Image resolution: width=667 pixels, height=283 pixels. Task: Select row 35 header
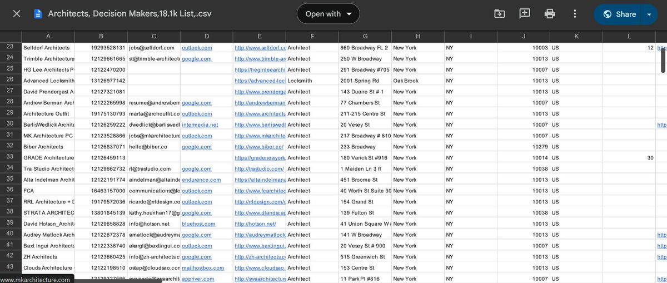[x=11, y=180]
